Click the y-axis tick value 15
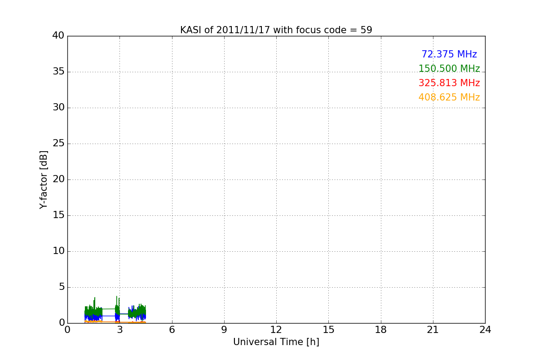The width and height of the screenshot is (539, 359). [x=58, y=215]
